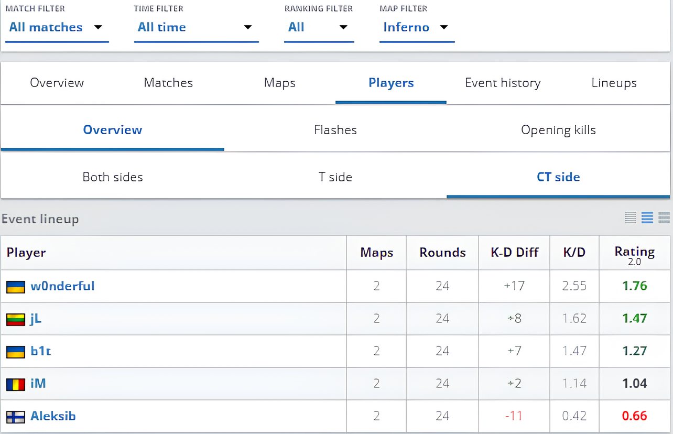The image size is (673, 434).
Task: Click the Lithuania flag next to jL
Action: click(16, 319)
